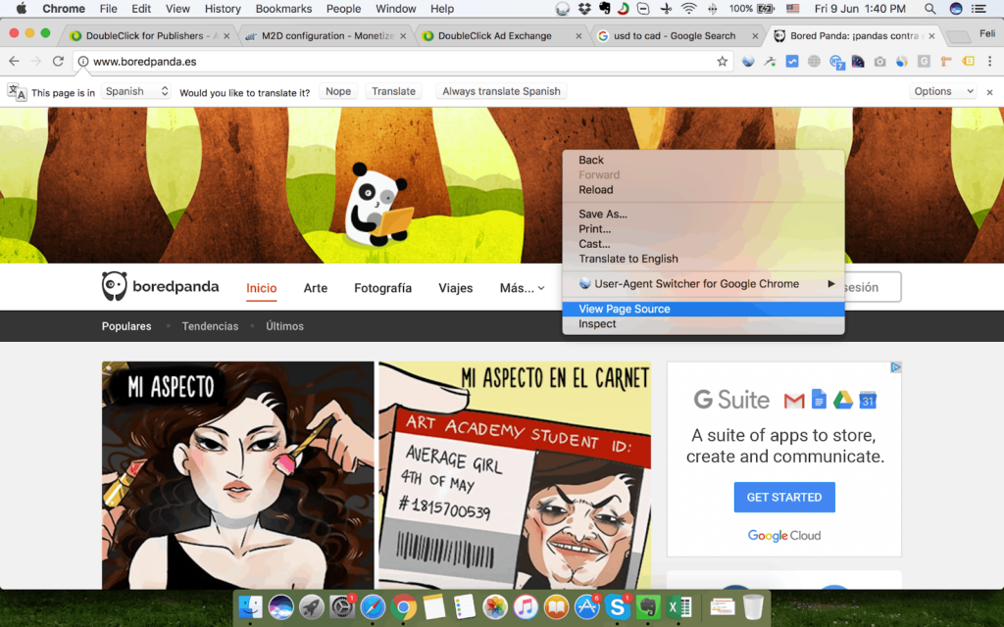This screenshot has height=627, width=1004.
Task: Click the address bar URL field
Action: coord(392,61)
